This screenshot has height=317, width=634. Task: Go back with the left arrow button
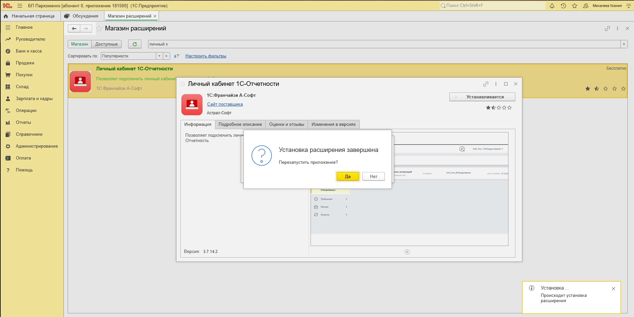[74, 28]
